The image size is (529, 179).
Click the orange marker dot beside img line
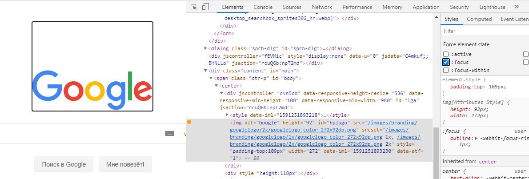pyautogui.click(x=189, y=122)
